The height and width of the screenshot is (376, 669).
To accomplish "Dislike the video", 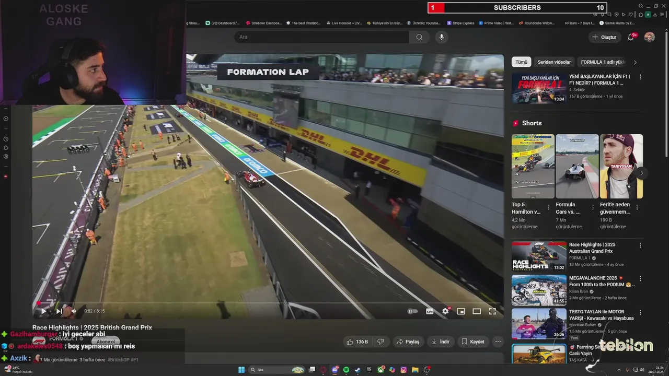I will click(380, 342).
